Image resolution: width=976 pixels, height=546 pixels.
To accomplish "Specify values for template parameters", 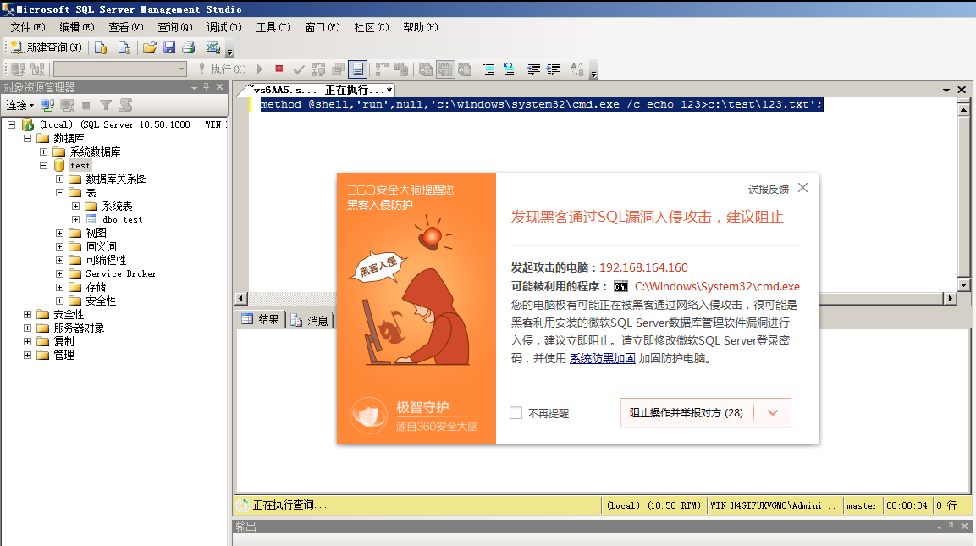I will point(577,69).
